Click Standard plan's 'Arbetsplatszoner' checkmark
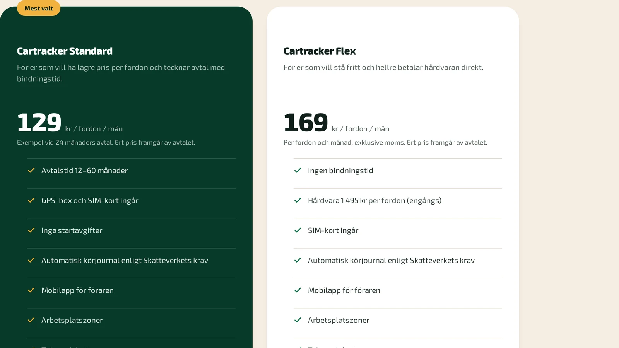619x348 pixels. (31, 320)
